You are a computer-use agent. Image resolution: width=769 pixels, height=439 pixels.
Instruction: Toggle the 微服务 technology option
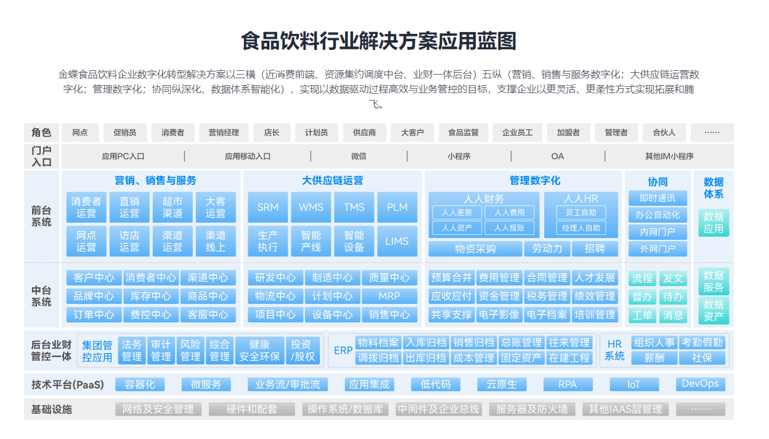pyautogui.click(x=206, y=384)
